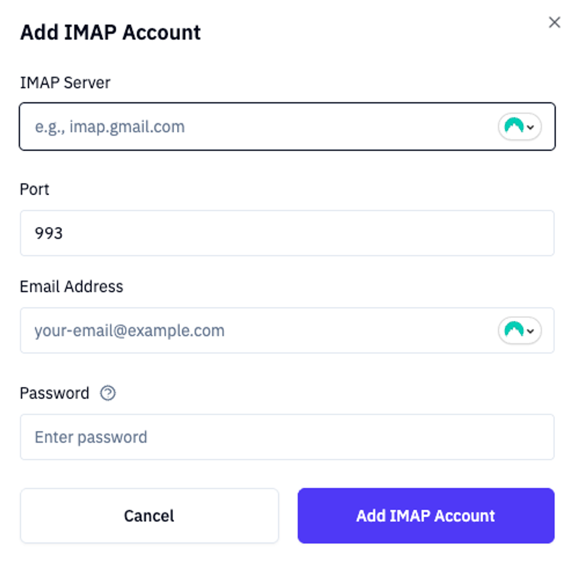574x563 pixels.
Task: Click the Email Address label
Action: click(x=71, y=287)
